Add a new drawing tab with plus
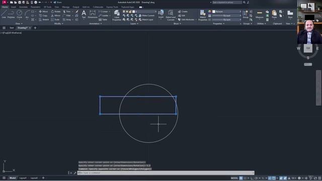Image resolution: width=322 pixels, height=181 pixels. [35, 28]
